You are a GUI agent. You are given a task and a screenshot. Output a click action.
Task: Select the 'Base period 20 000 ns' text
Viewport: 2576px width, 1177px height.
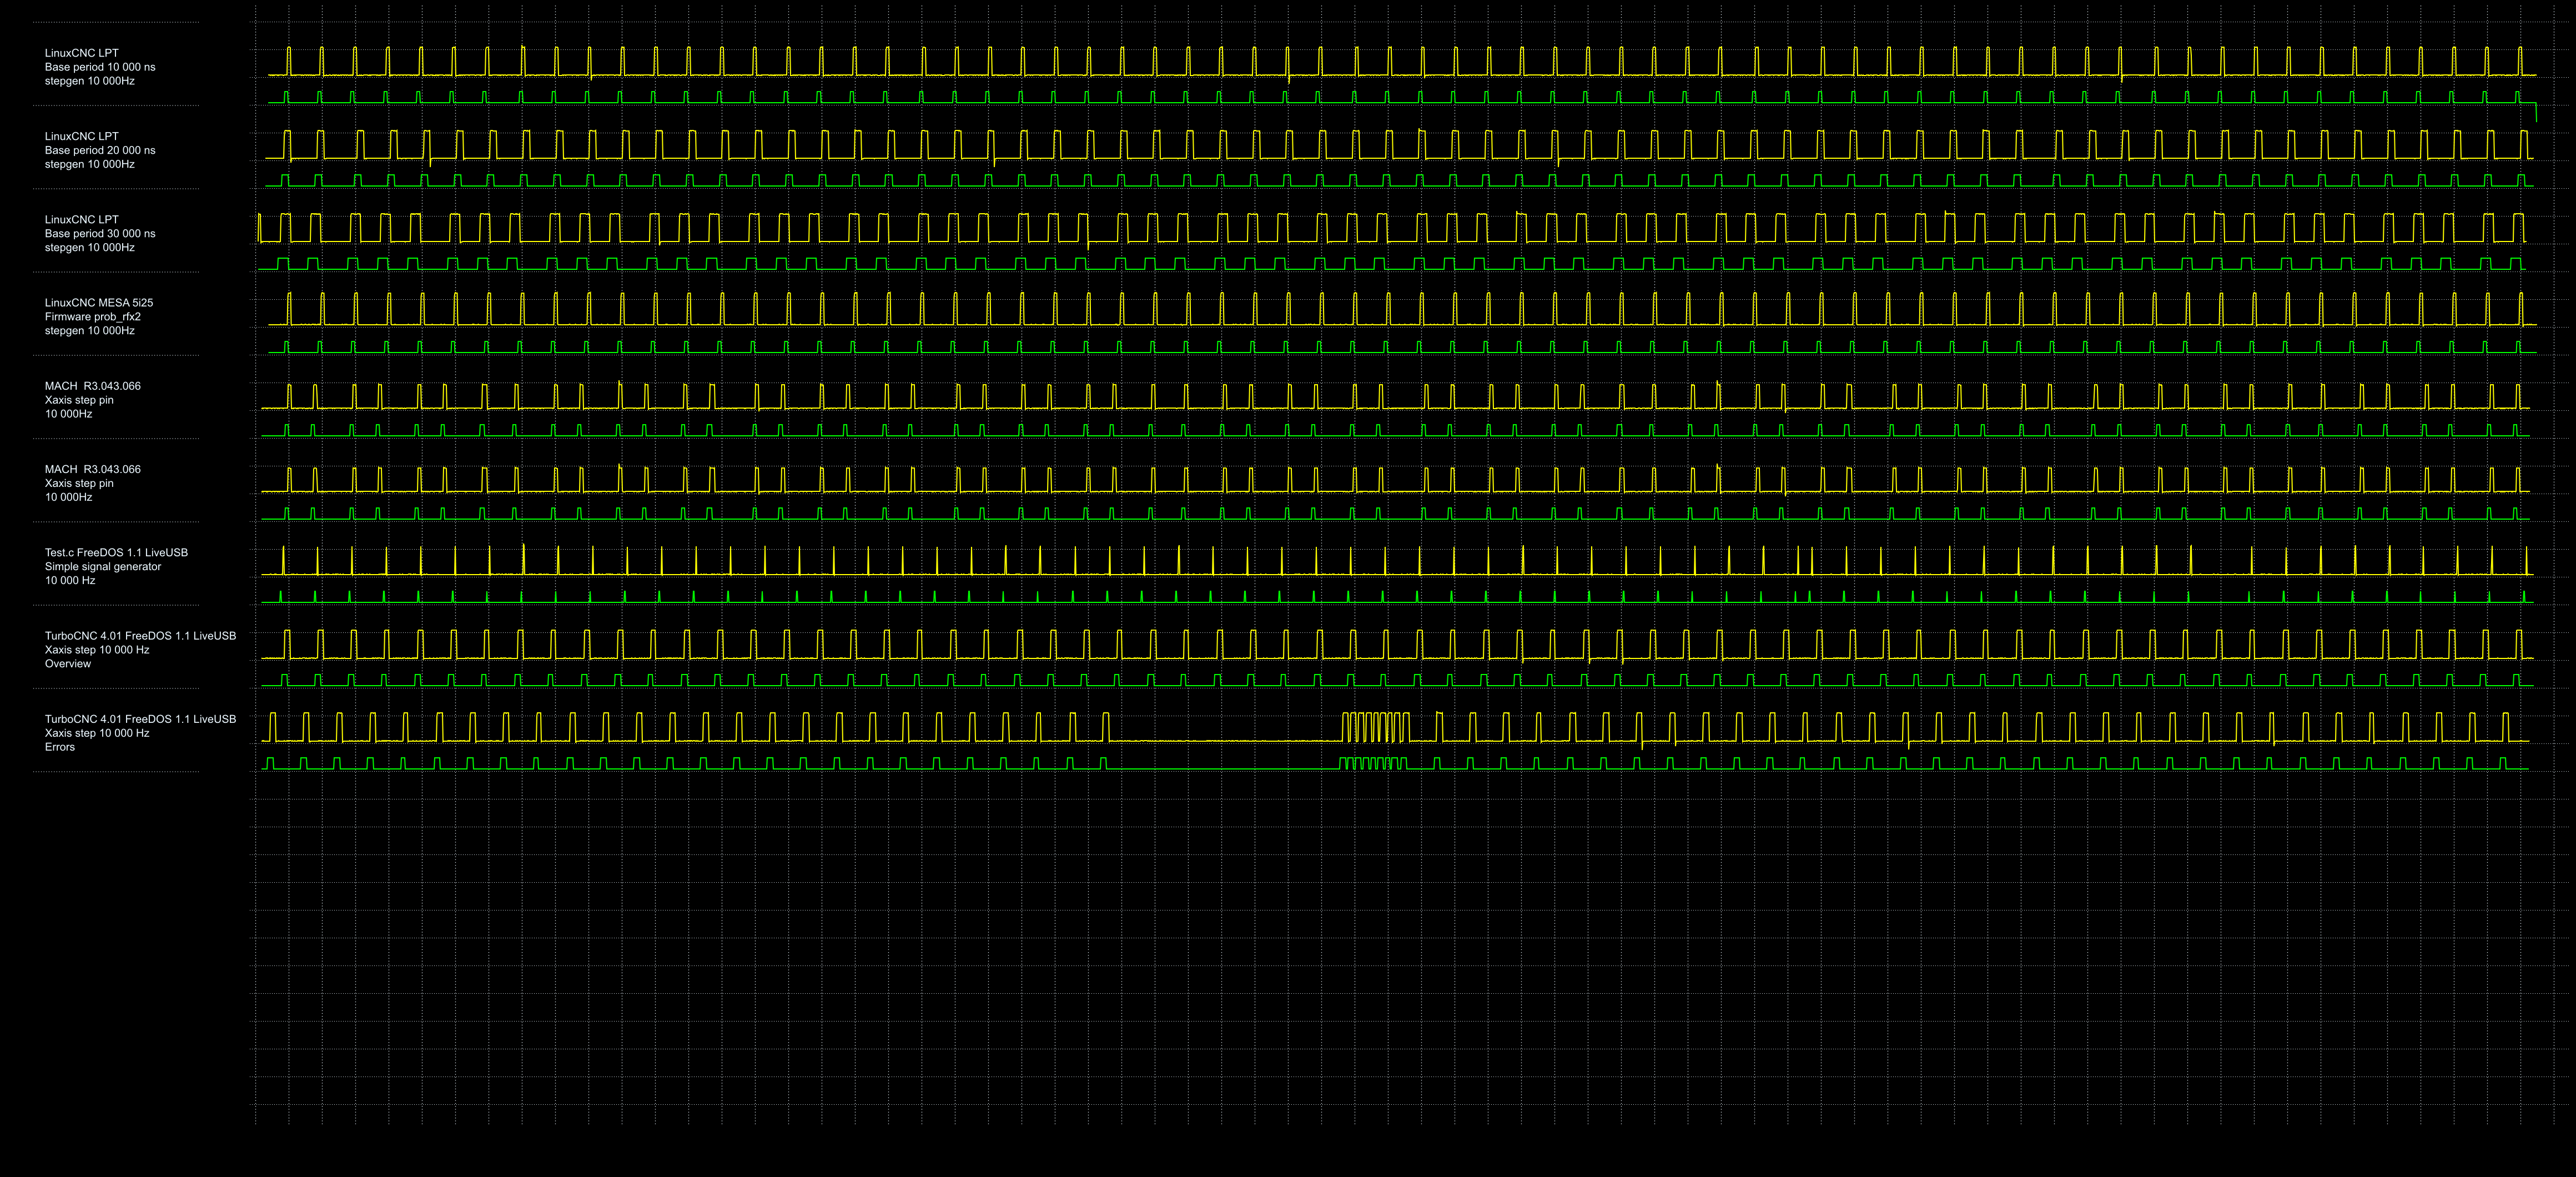(x=99, y=150)
